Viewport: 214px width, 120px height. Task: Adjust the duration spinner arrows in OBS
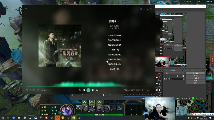184,79
